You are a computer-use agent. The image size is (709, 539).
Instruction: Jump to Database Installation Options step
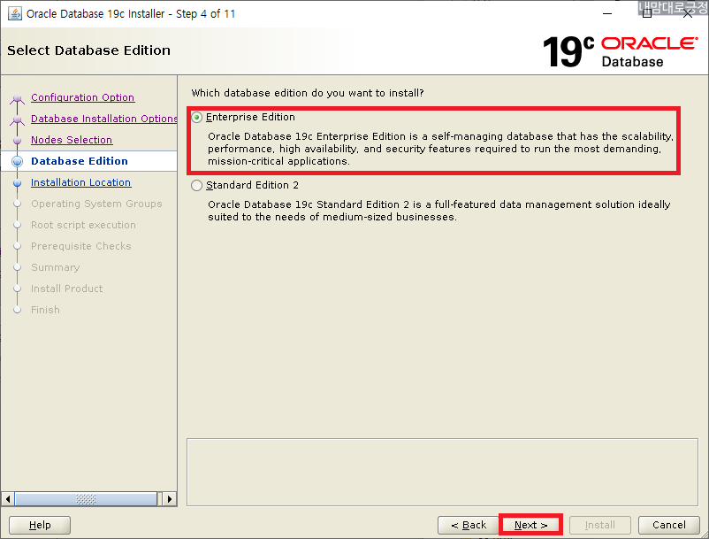click(104, 119)
